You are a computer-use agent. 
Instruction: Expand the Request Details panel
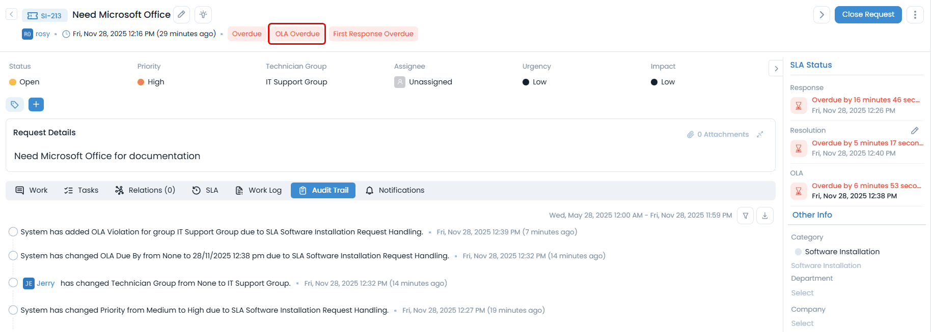760,134
